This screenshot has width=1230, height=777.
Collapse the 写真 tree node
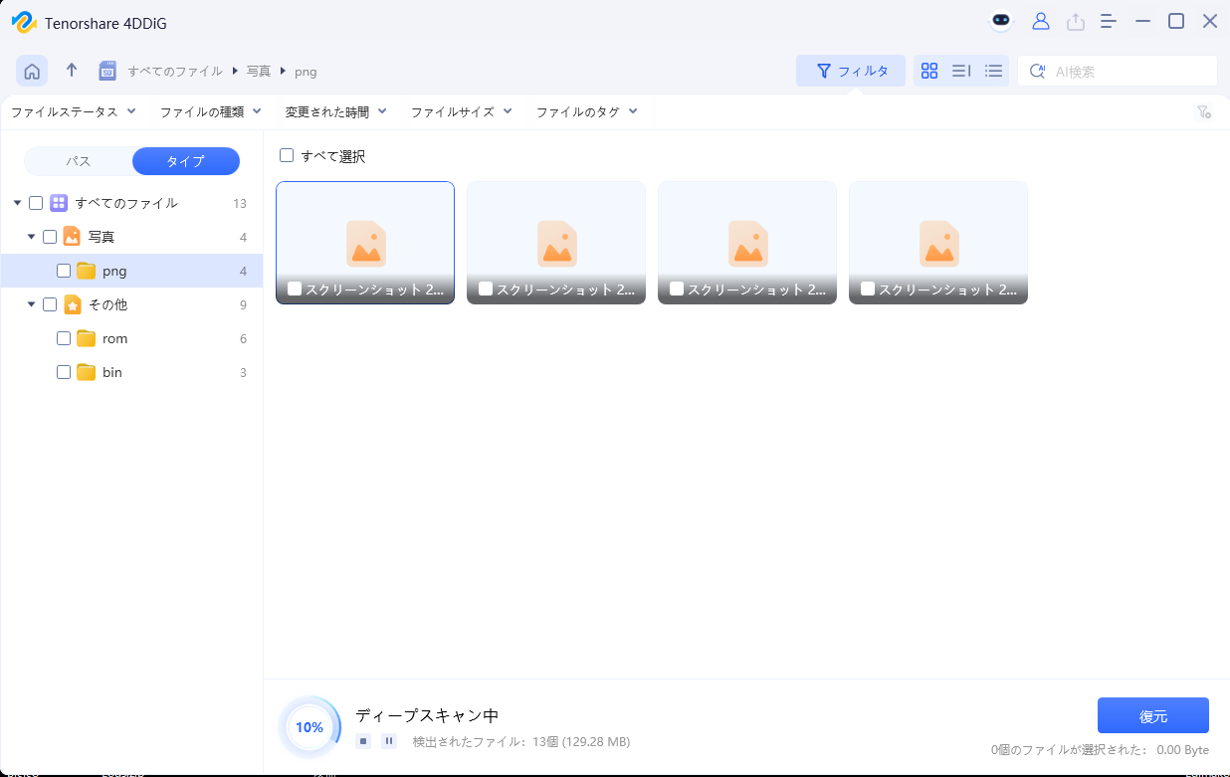click(32, 237)
